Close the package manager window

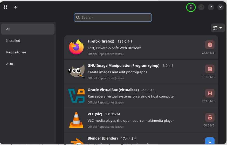coord(220,7)
